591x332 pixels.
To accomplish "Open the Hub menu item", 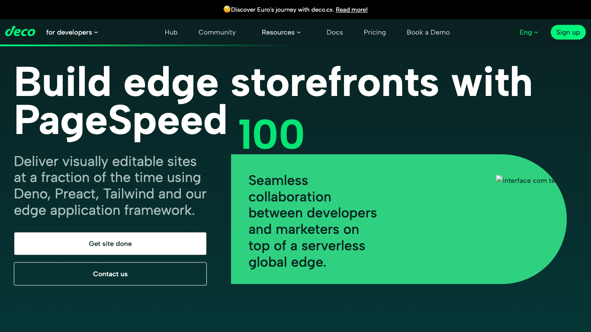I will pos(171,32).
